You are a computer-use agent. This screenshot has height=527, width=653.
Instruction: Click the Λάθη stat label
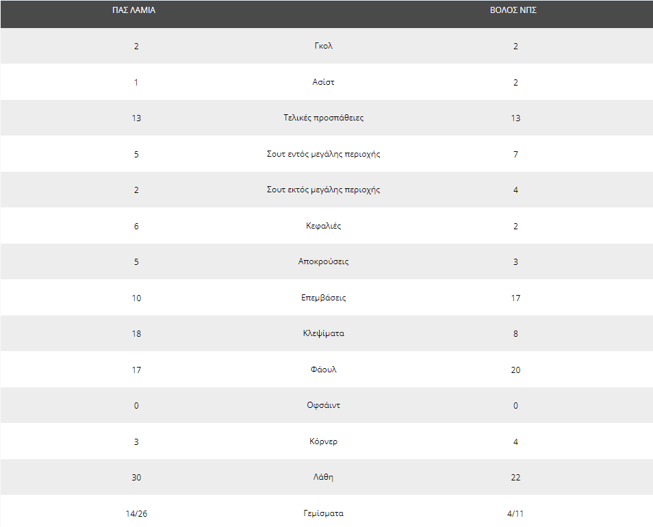click(324, 478)
